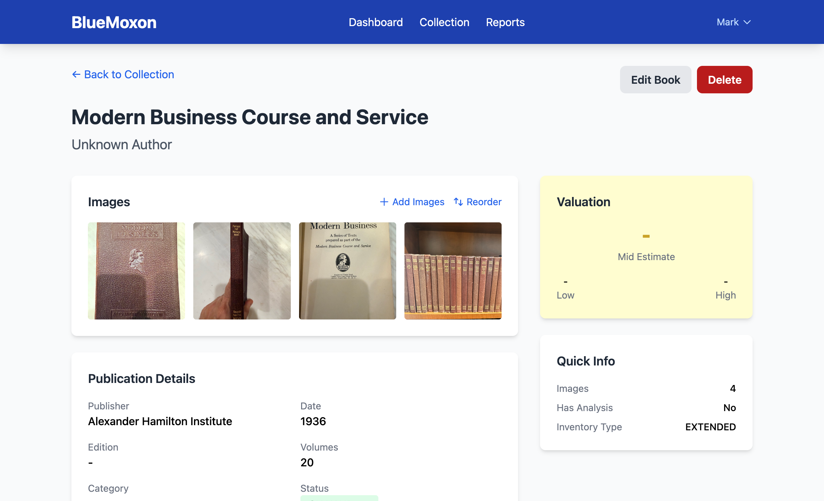Click the back arrow icon

pos(76,74)
